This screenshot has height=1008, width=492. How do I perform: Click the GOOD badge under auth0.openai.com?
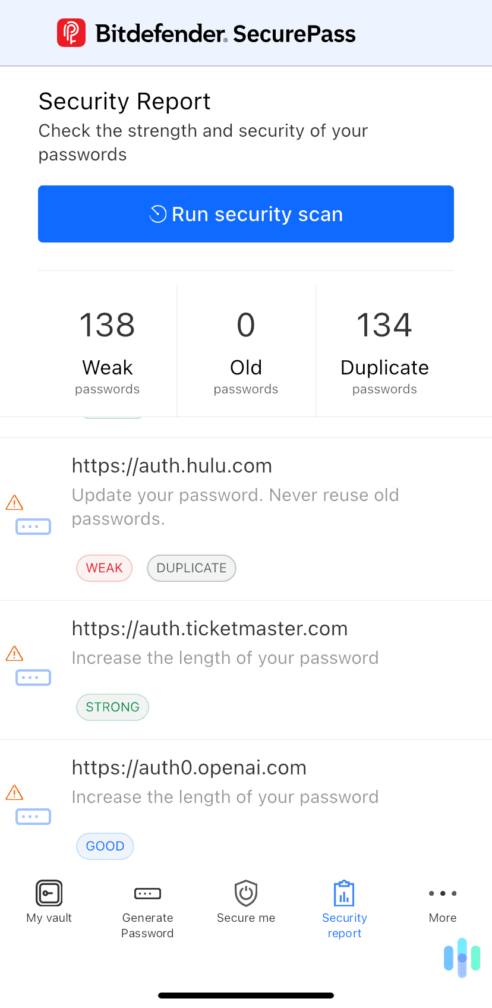point(105,846)
